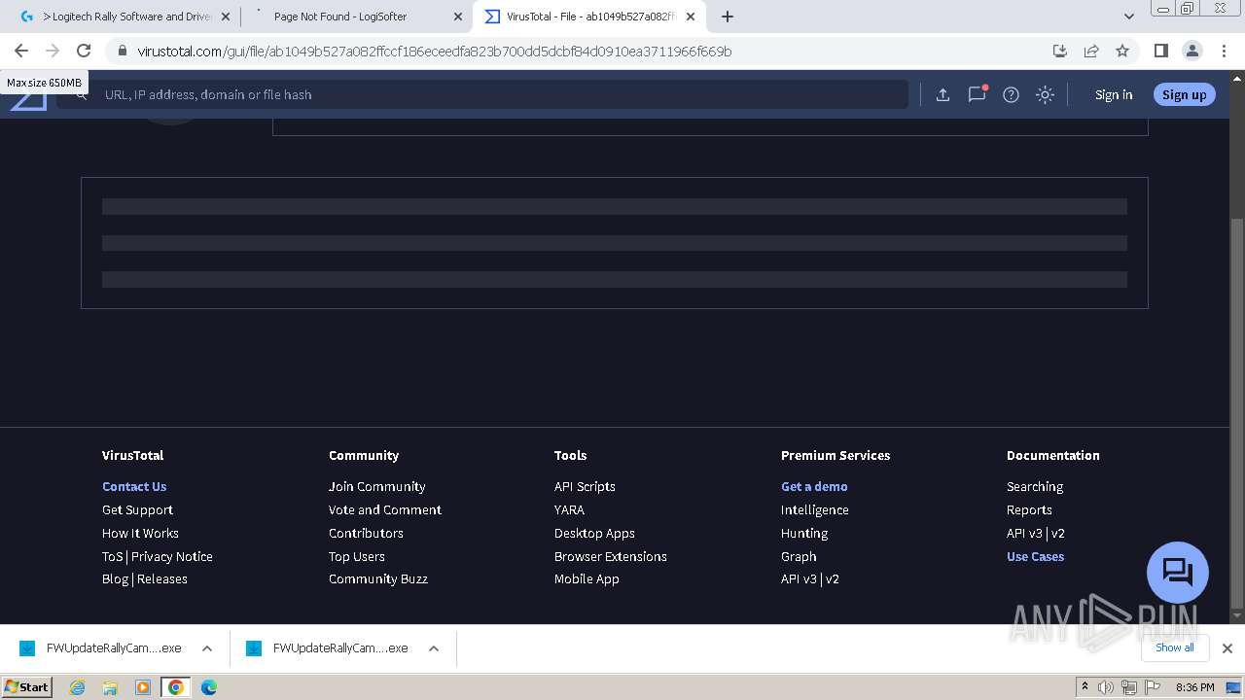Open the Blog link
The height and width of the screenshot is (700, 1245).
(x=115, y=578)
